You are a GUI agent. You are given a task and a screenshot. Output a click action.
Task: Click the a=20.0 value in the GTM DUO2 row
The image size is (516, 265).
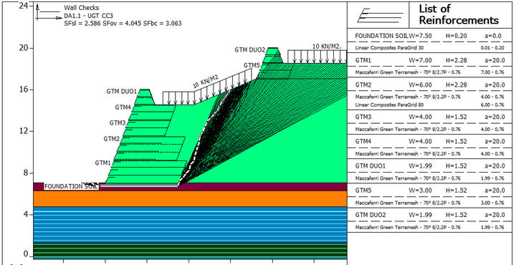pos(494,215)
